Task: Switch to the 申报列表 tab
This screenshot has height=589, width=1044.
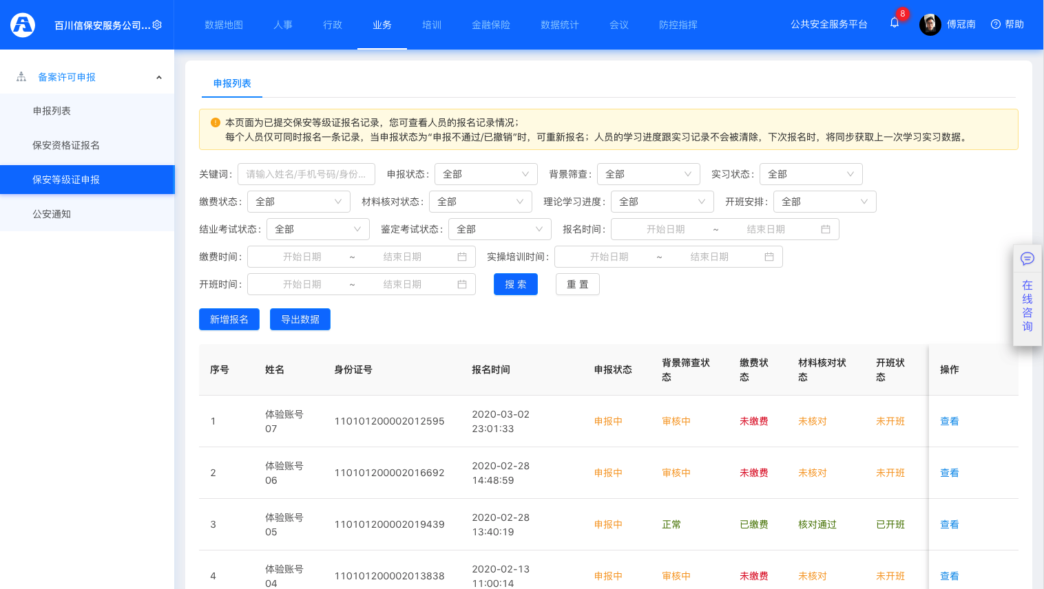Action: (232, 83)
